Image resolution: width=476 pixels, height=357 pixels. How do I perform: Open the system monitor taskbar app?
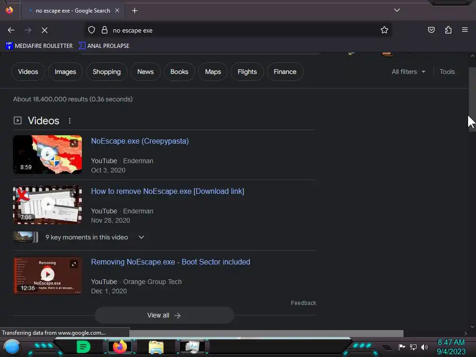[192, 347]
